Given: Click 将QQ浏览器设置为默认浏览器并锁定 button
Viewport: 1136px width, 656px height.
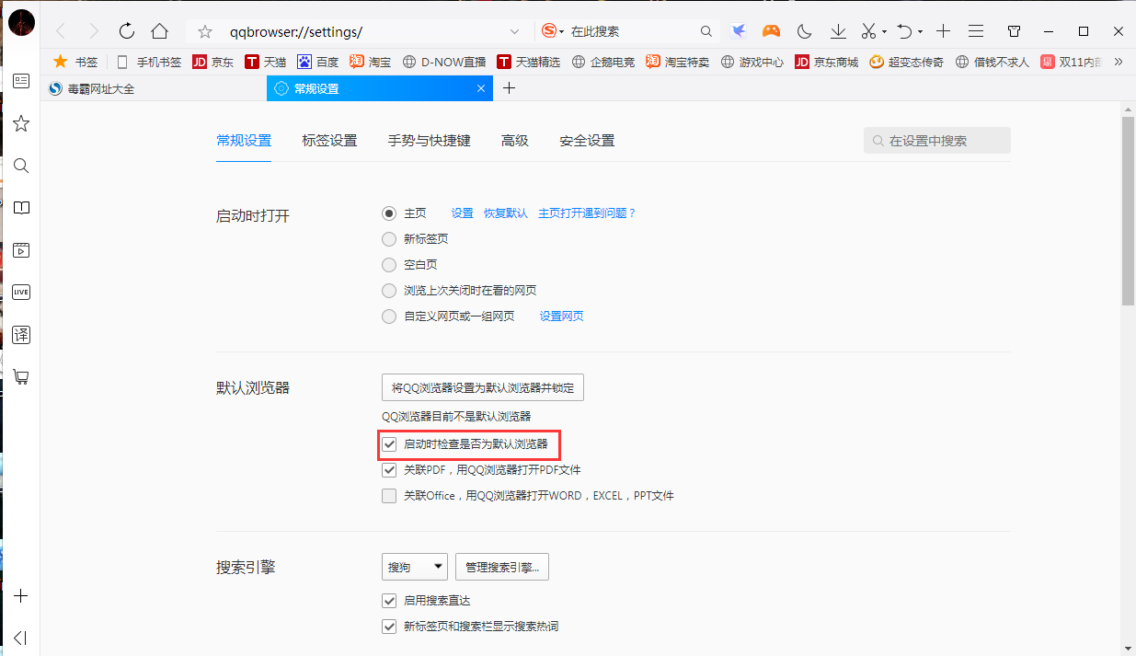Looking at the screenshot, I should pyautogui.click(x=482, y=386).
